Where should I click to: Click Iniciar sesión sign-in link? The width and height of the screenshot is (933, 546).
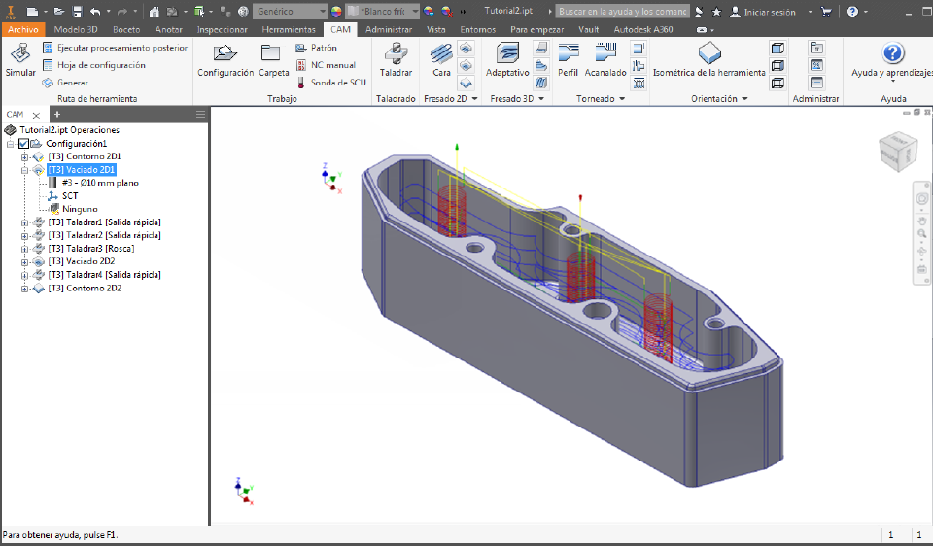tap(763, 12)
